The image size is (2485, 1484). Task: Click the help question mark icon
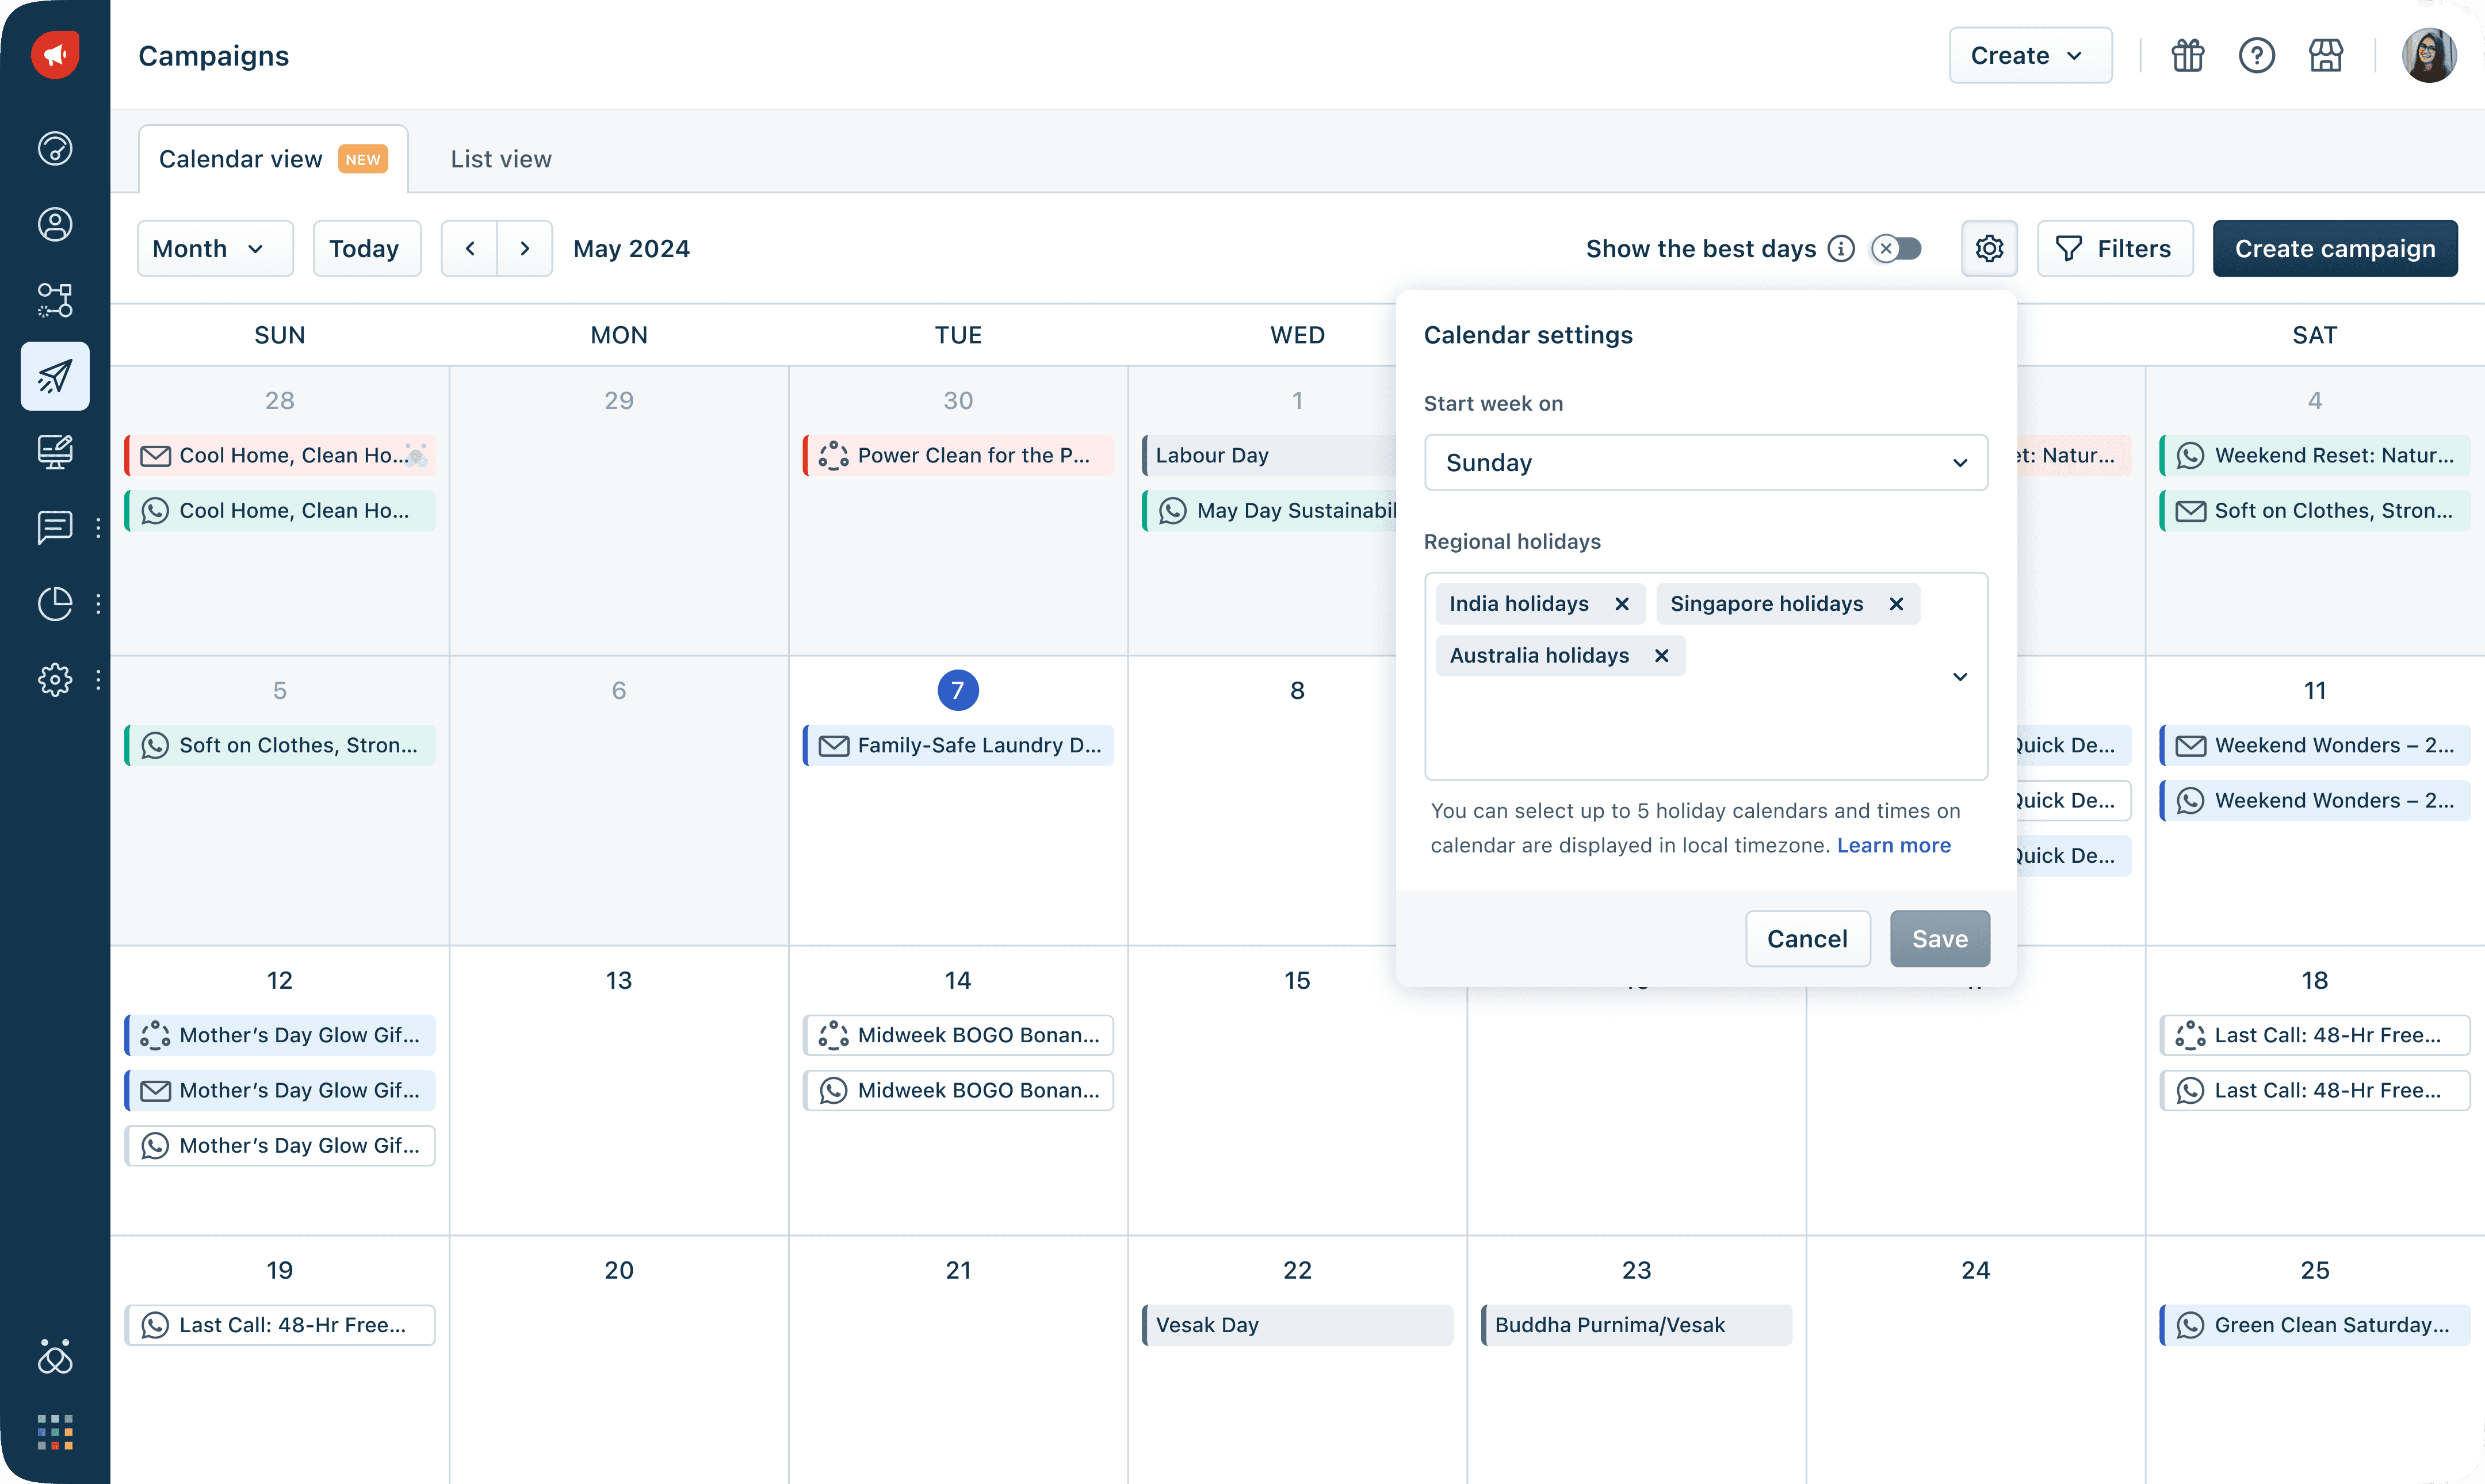tap(2256, 56)
